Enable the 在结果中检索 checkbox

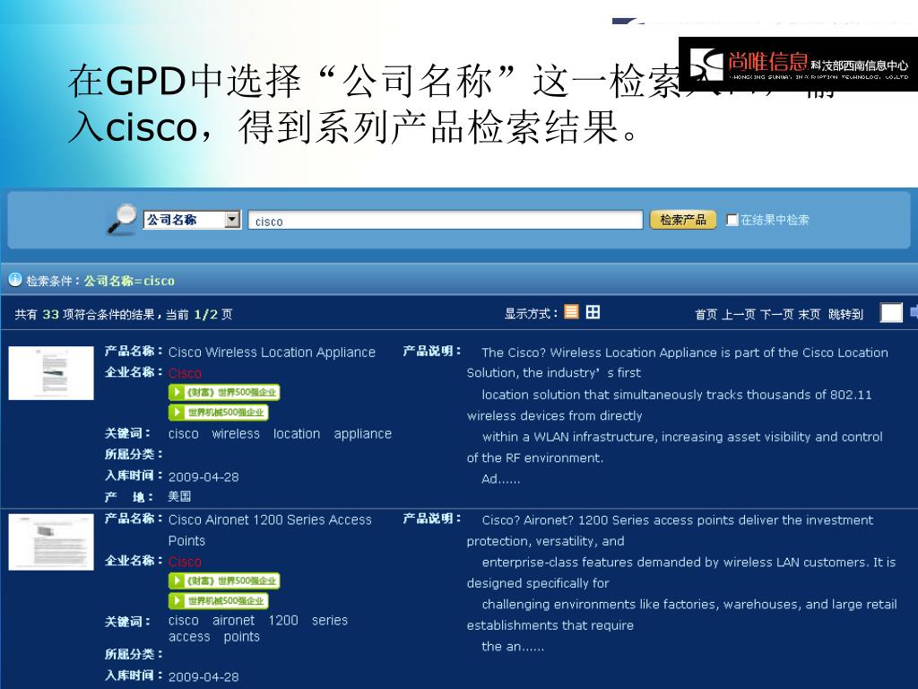tap(732, 220)
